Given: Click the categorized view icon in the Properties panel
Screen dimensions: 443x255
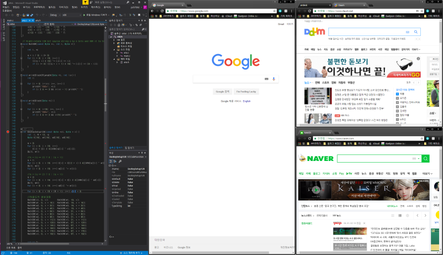Looking at the screenshot, I should pos(111,162).
